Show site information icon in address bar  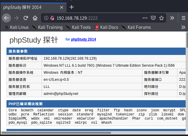pos(46,18)
